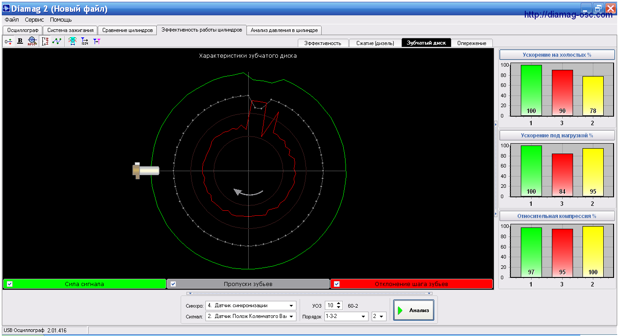Select the connected green points line icon
The width and height of the screenshot is (619, 336).
pos(57,41)
